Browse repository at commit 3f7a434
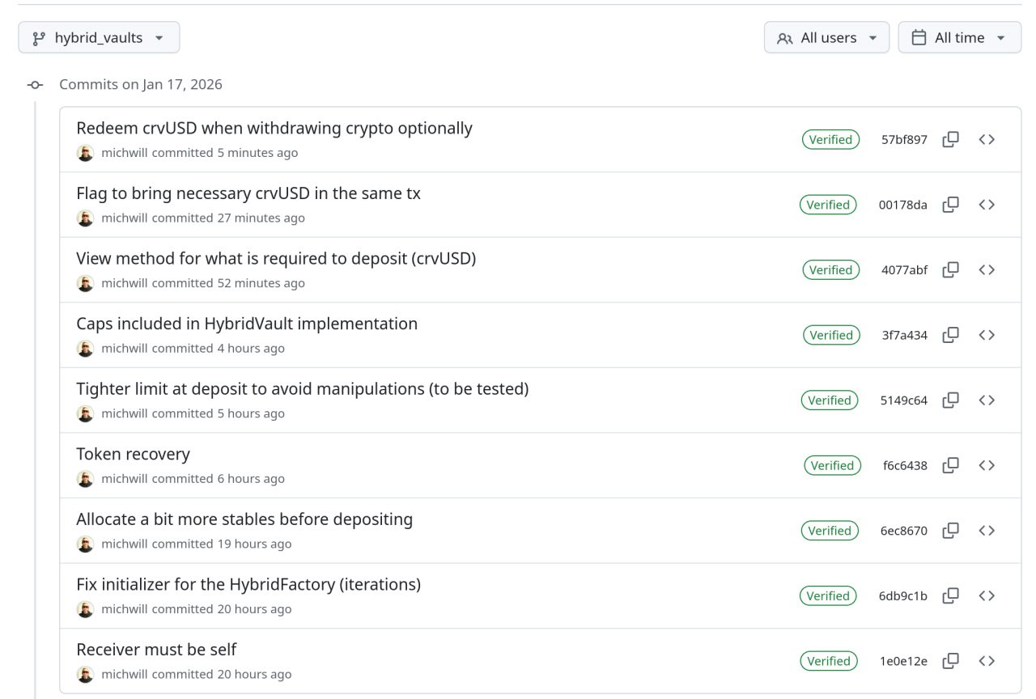Viewport: 1036px width, 699px height. (x=987, y=335)
